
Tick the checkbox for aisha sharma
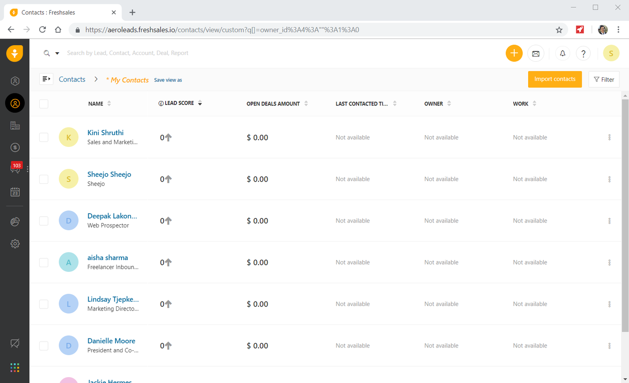[44, 262]
